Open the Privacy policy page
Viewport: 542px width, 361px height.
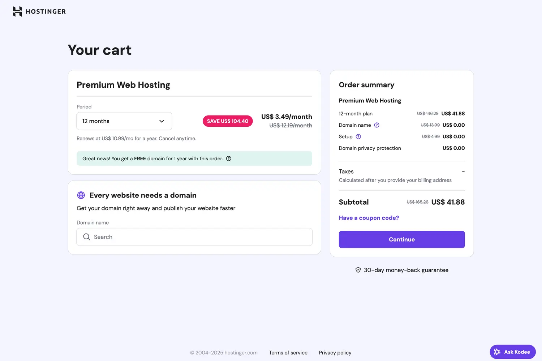[x=335, y=353]
